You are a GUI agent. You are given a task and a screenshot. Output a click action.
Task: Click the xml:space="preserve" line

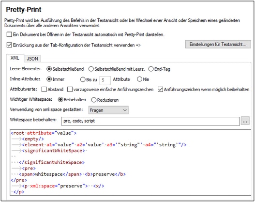tap(58, 186)
